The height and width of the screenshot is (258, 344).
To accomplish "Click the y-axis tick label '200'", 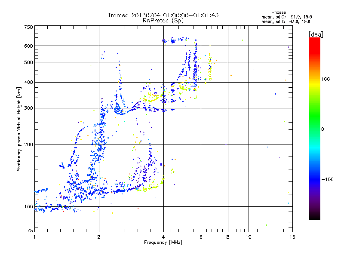I will [28, 144].
